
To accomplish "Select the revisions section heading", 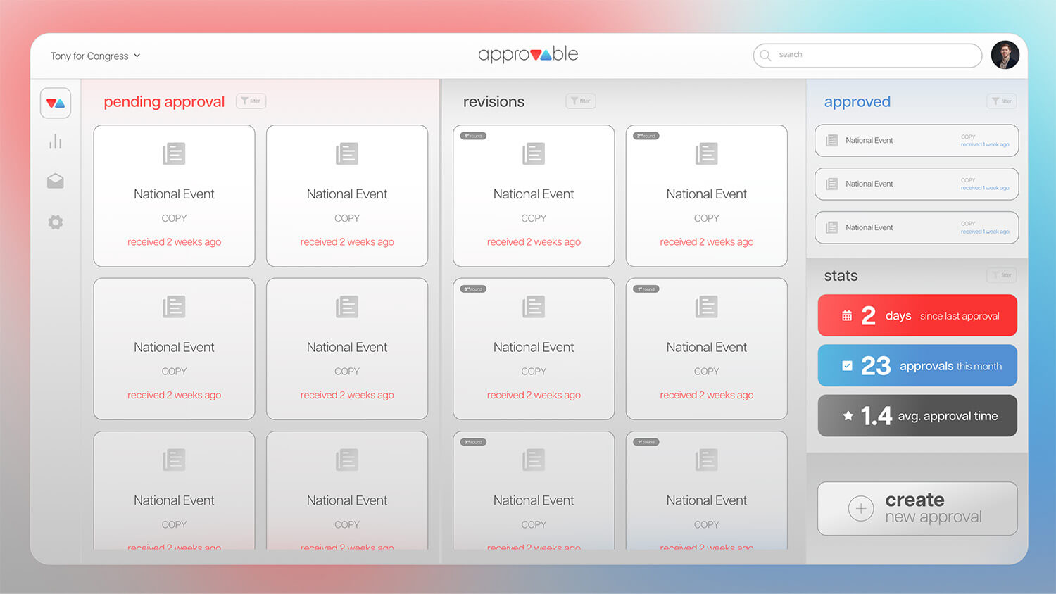I will pyautogui.click(x=494, y=102).
